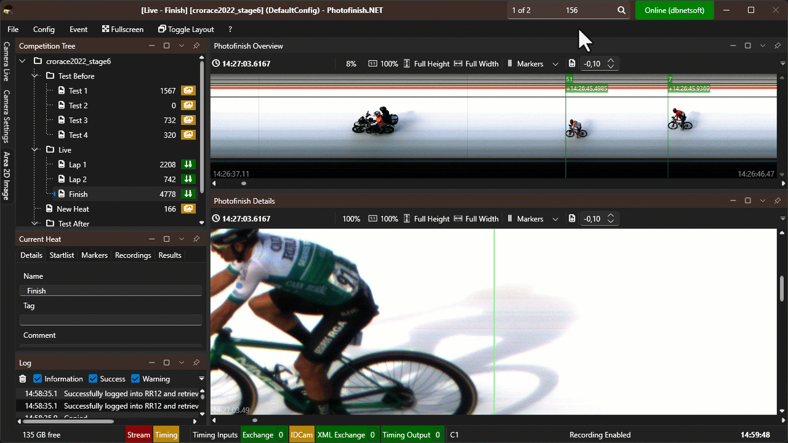The image size is (788, 443).
Task: Collapse the crorace2022_stage6 tree node
Action: [x=23, y=61]
